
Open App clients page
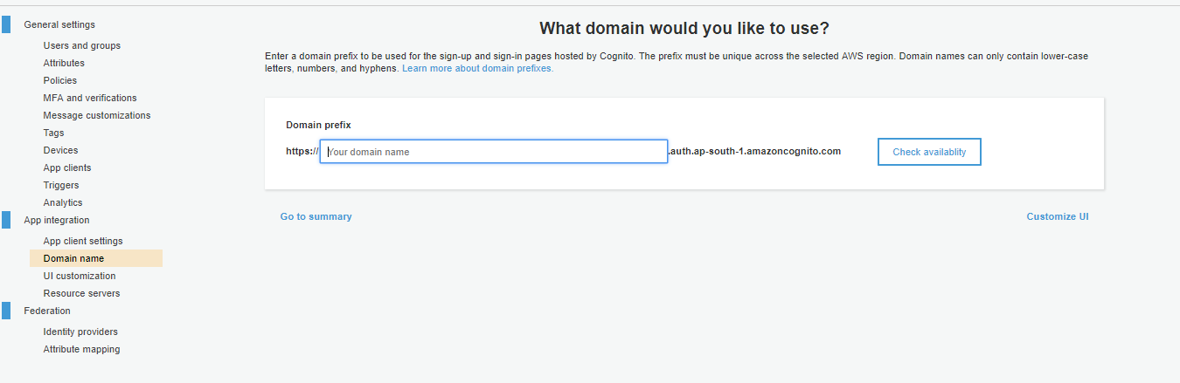(x=67, y=168)
